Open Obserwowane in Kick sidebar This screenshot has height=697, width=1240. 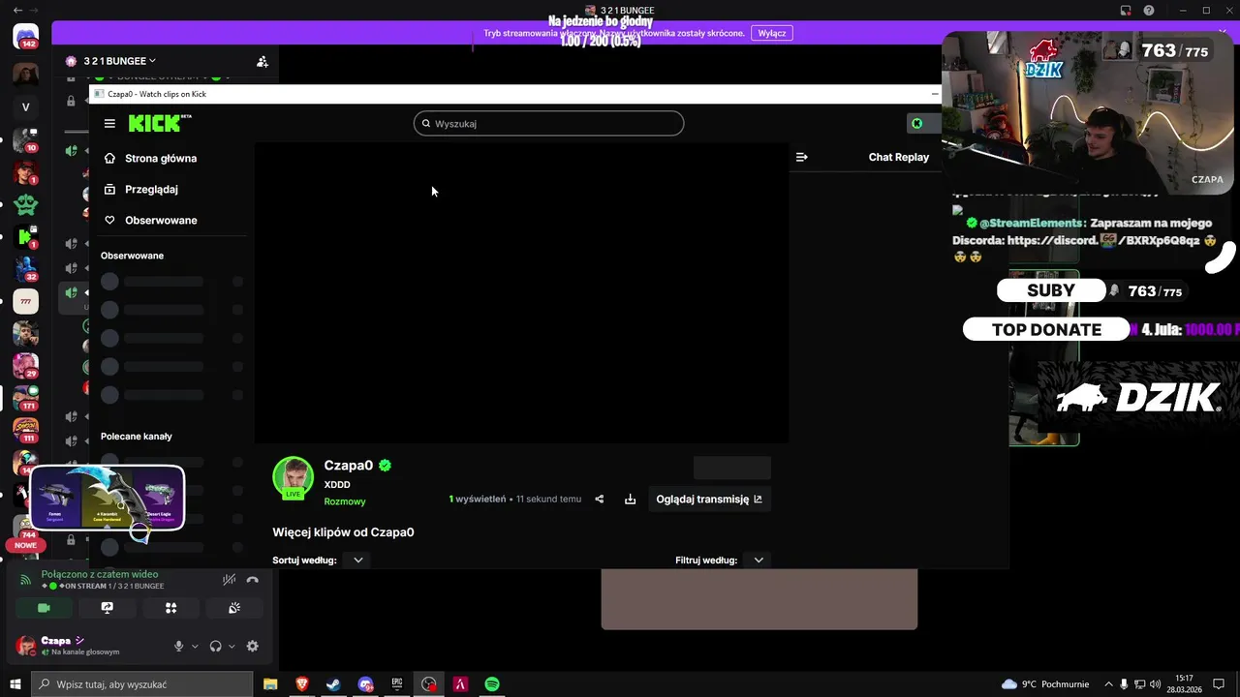(x=151, y=220)
